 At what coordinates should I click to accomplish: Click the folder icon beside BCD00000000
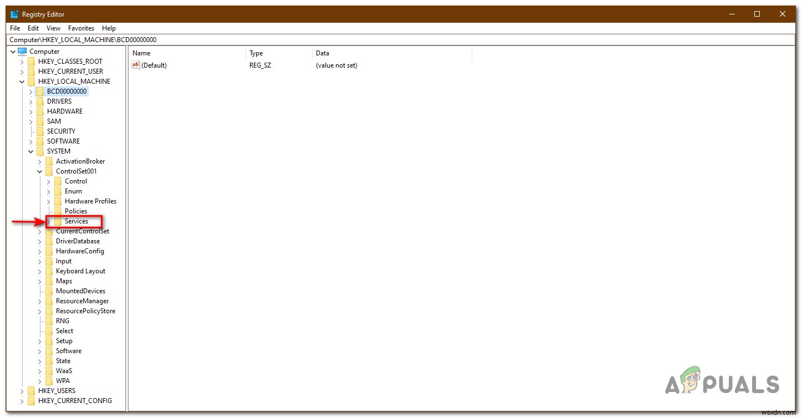click(42, 91)
